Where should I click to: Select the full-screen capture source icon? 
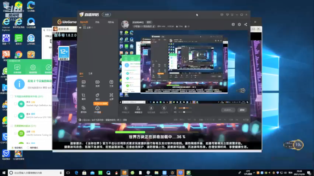click(x=111, y=95)
